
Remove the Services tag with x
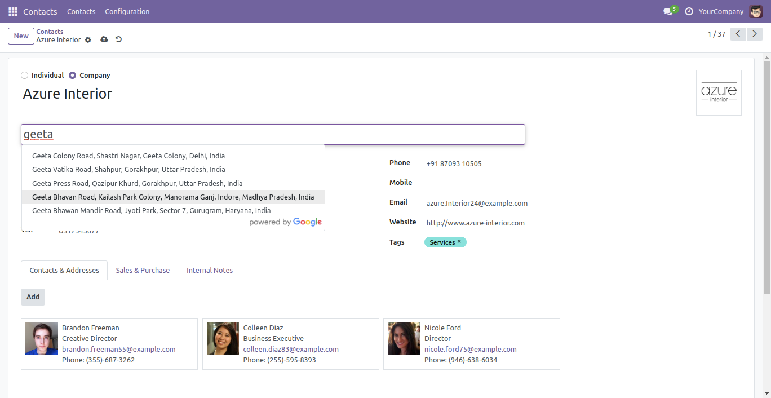[x=459, y=241]
